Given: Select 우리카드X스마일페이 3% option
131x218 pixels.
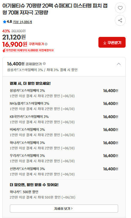Looking at the screenshot, I should [x=64, y=158].
